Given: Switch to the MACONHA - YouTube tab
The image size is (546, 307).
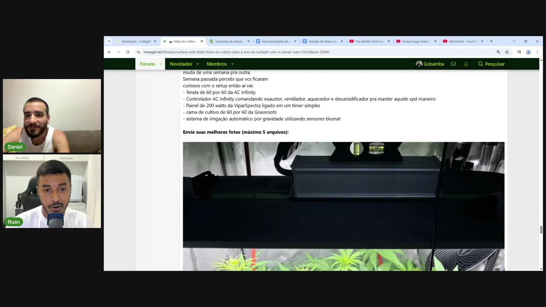Looking at the screenshot, I should (x=462, y=41).
